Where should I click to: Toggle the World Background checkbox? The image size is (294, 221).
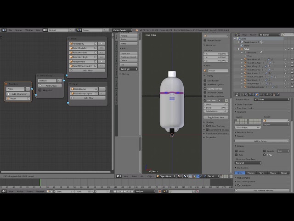(205, 84)
